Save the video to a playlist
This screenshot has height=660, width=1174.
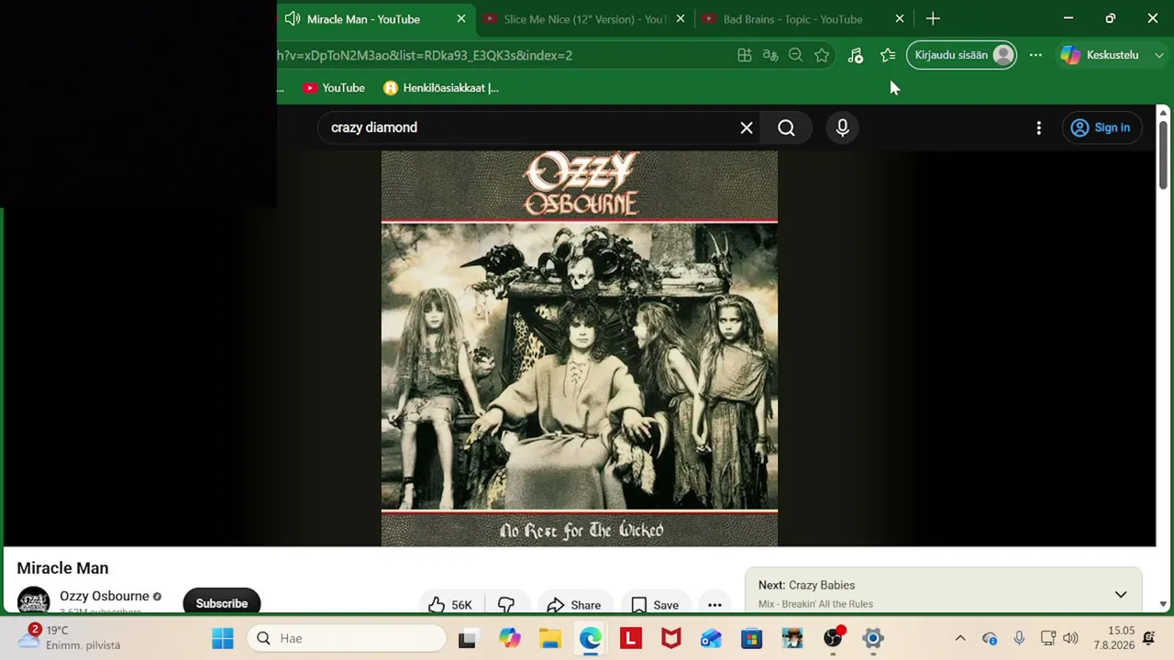[655, 605]
